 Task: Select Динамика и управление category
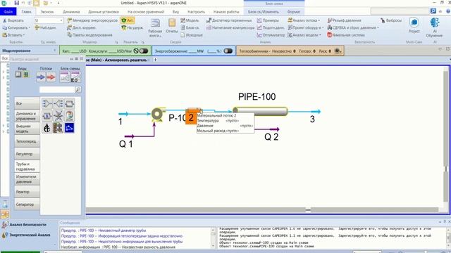pos(27,116)
